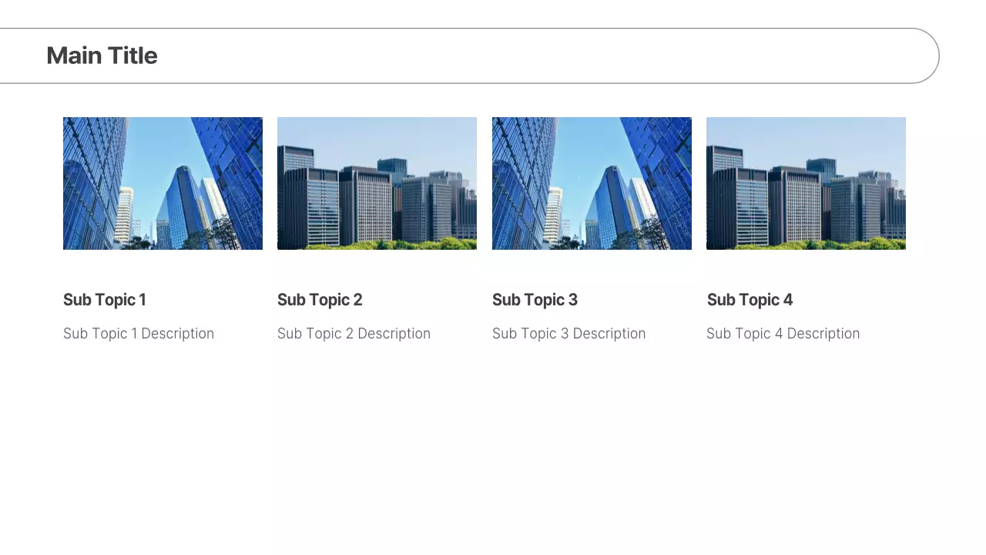Image resolution: width=986 pixels, height=555 pixels.
Task: Select the office buildings image above Sub Topic 4
Action: pyautogui.click(x=806, y=183)
